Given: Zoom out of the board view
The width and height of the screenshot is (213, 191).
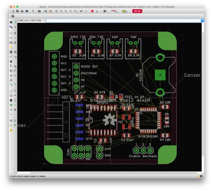Looking at the screenshot, I should 66,11.
